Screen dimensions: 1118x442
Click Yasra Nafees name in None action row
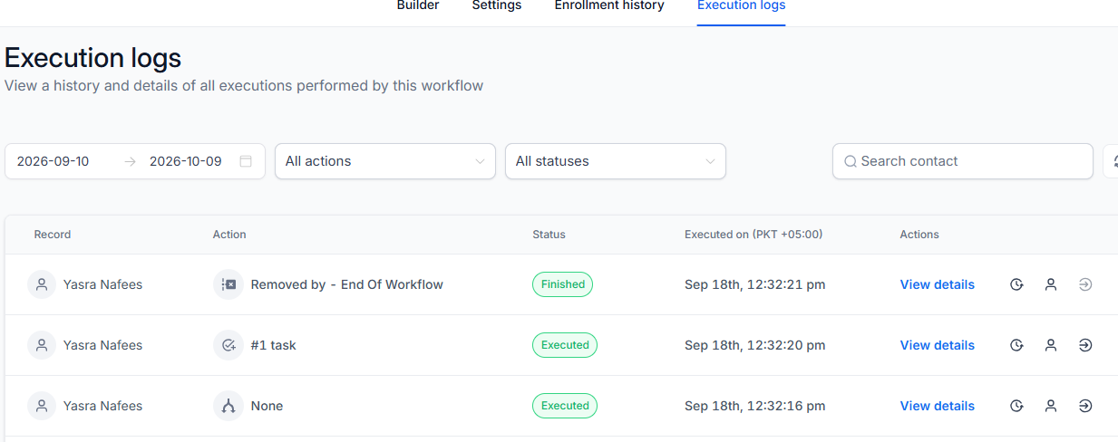point(102,406)
